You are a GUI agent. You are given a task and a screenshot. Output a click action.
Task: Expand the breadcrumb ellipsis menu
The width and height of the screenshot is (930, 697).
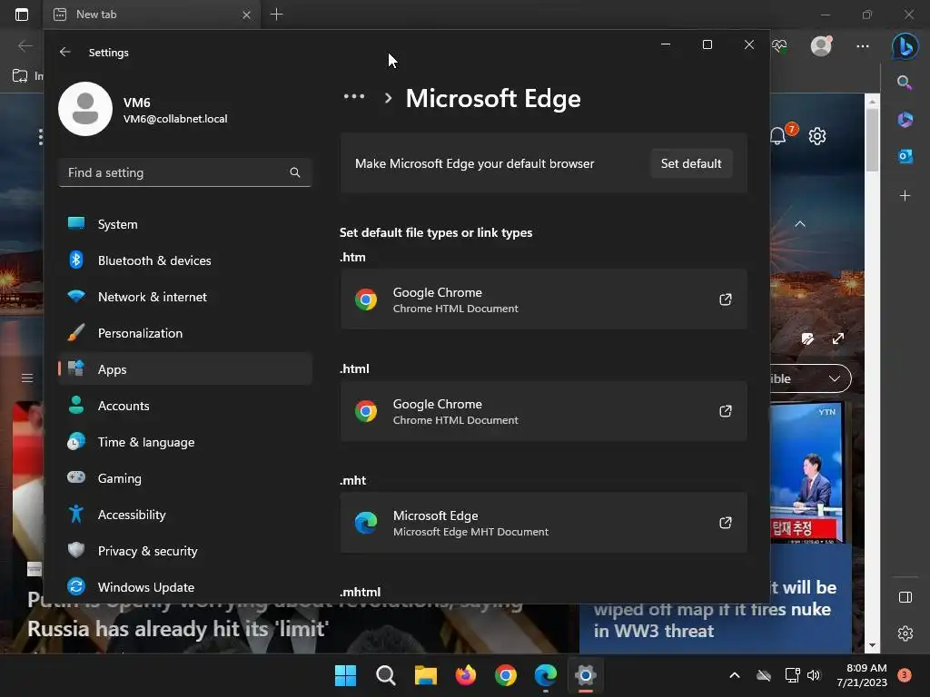click(354, 96)
